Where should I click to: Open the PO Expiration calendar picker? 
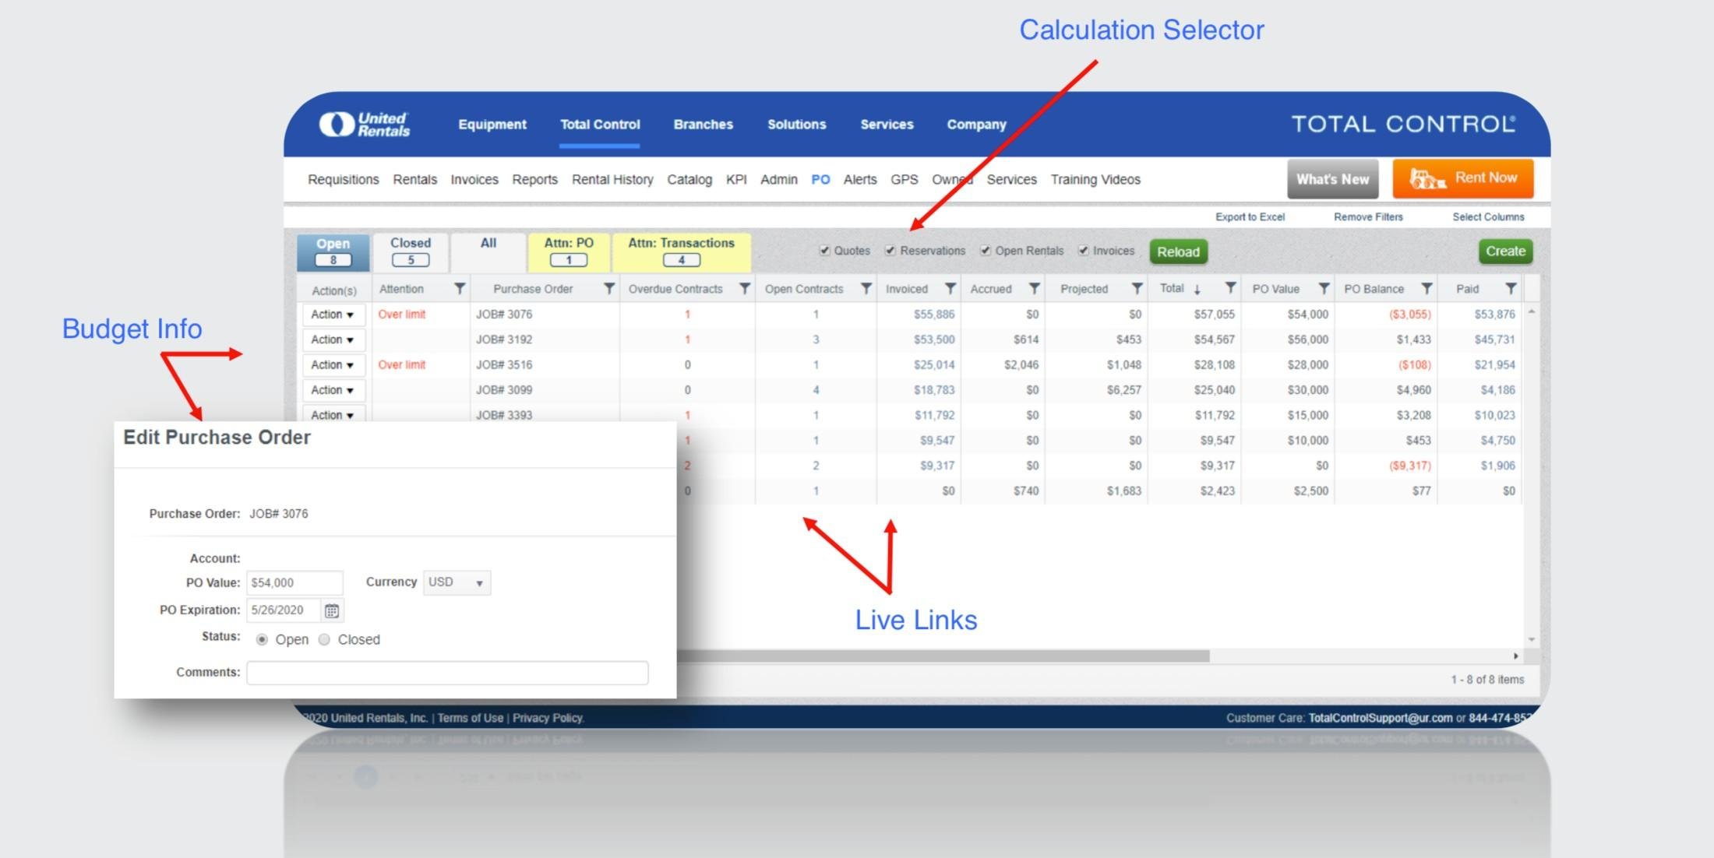point(332,611)
